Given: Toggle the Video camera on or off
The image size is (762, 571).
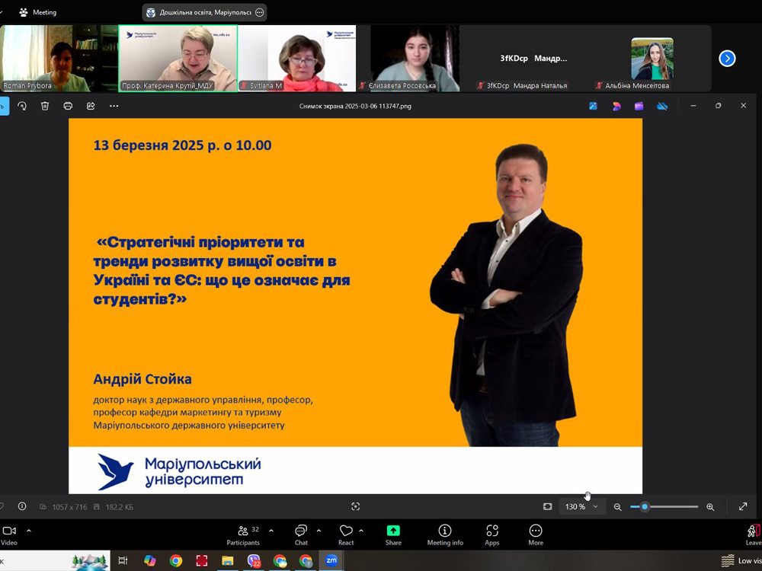Looking at the screenshot, I should (x=9, y=534).
